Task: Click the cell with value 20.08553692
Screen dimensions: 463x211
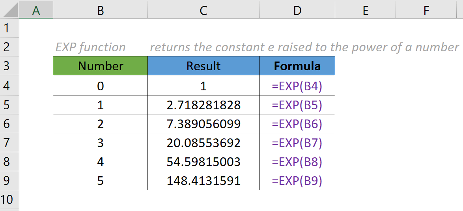Action: (203, 143)
